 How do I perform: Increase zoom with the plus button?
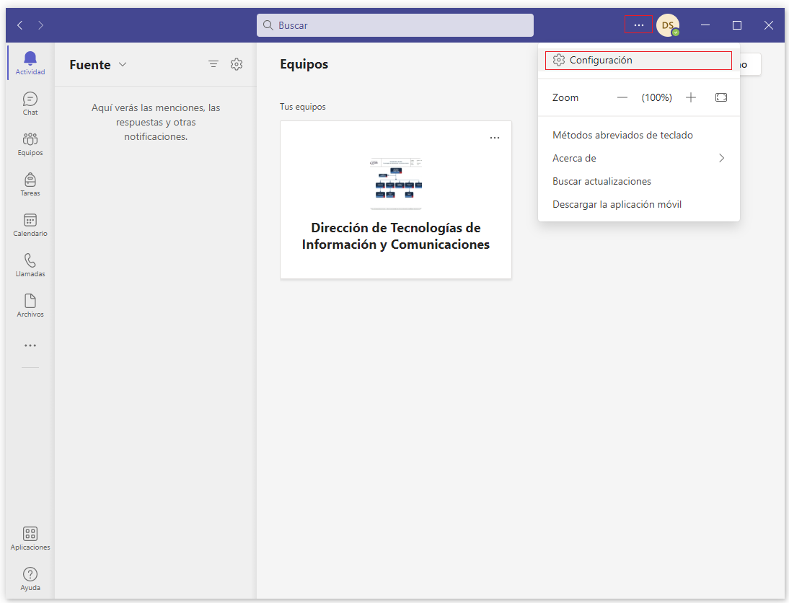pyautogui.click(x=691, y=97)
